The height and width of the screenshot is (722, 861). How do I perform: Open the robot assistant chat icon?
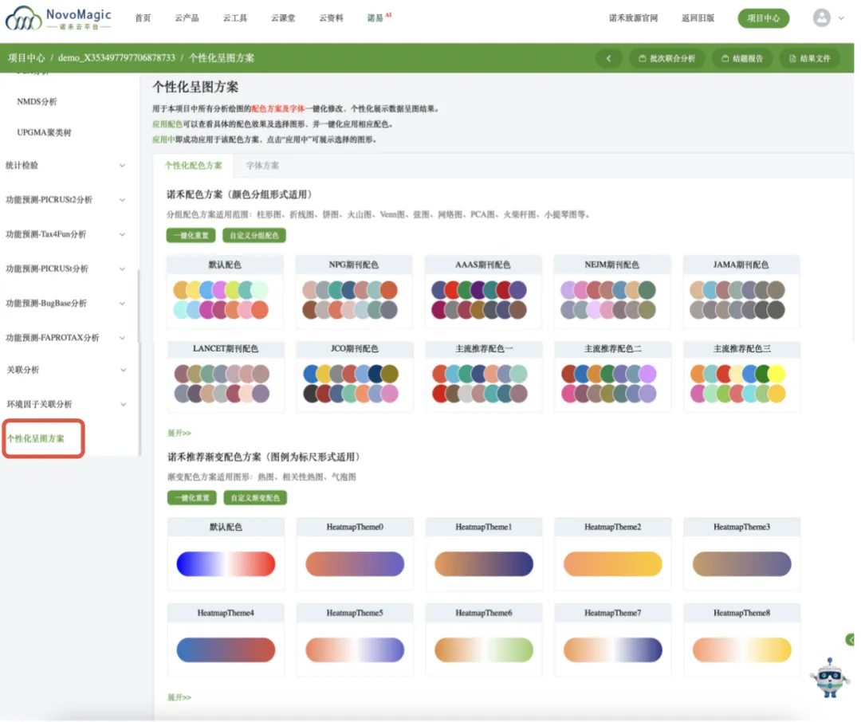829,677
